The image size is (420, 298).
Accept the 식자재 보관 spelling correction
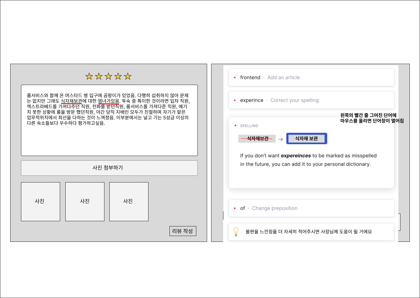click(x=306, y=139)
